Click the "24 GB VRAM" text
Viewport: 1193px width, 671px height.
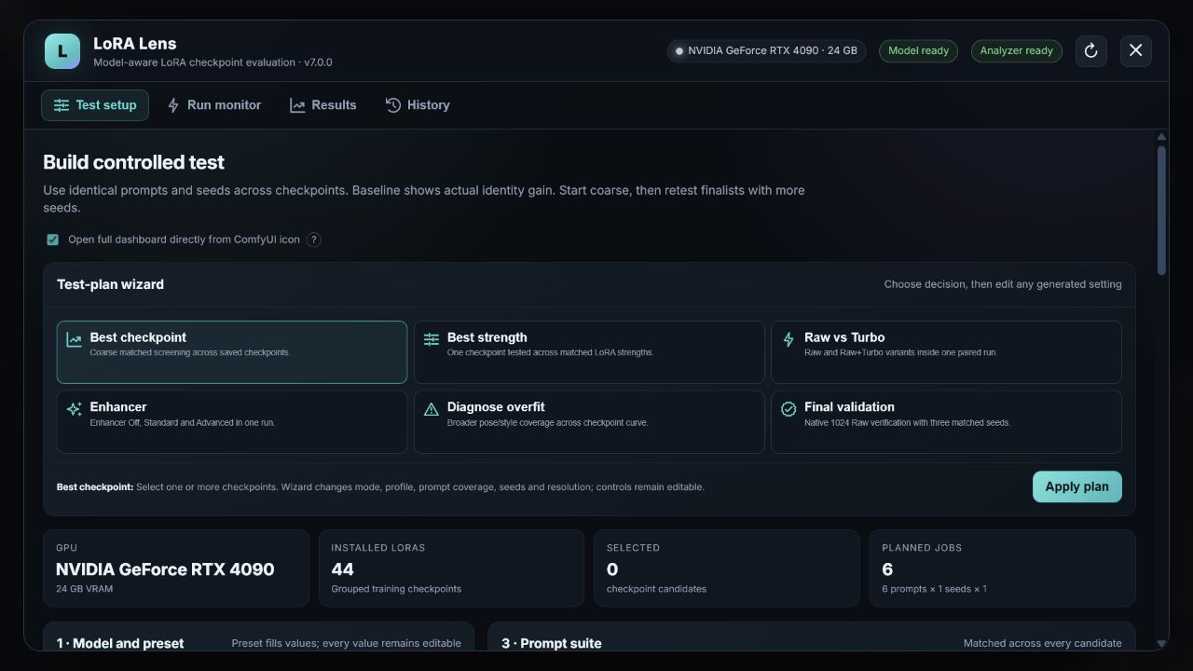point(83,589)
